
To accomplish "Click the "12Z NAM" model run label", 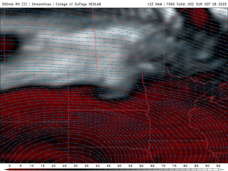I will pos(155,4).
